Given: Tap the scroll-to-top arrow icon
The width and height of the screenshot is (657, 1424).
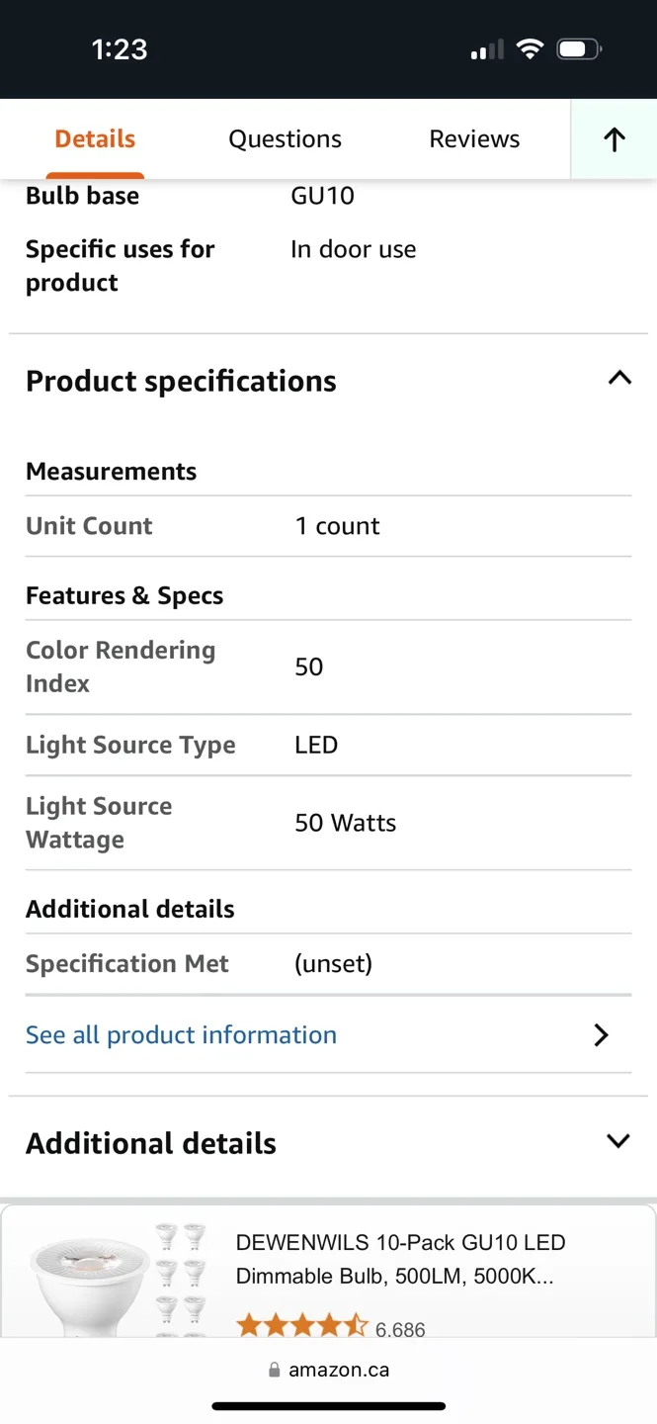Looking at the screenshot, I should [614, 138].
